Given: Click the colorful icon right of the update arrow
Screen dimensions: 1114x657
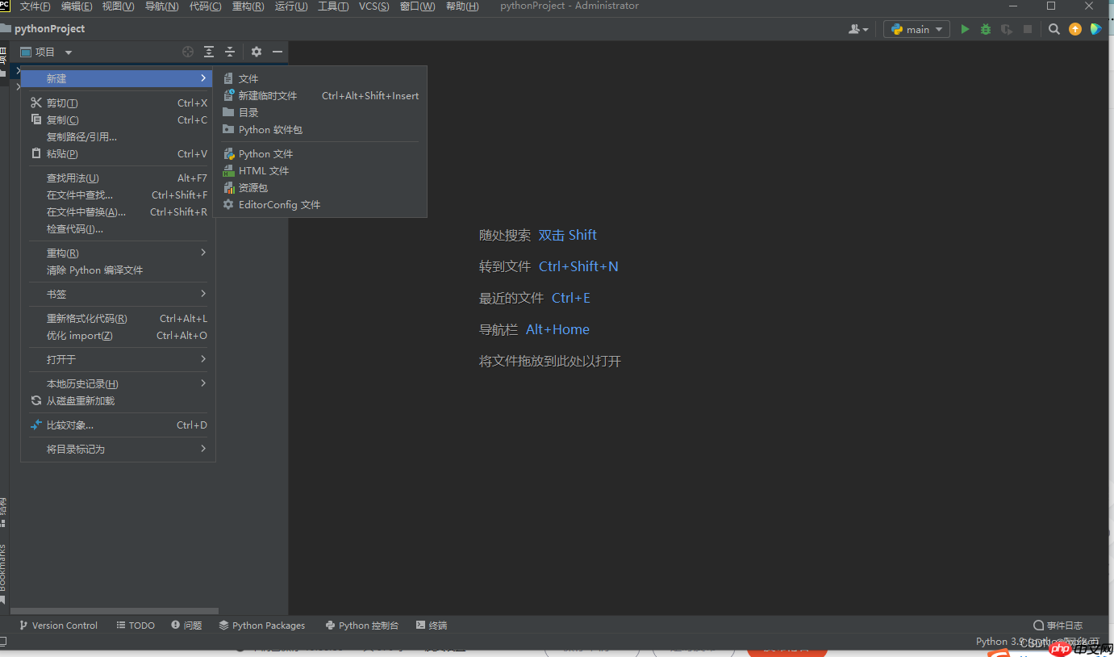Looking at the screenshot, I should tap(1095, 29).
